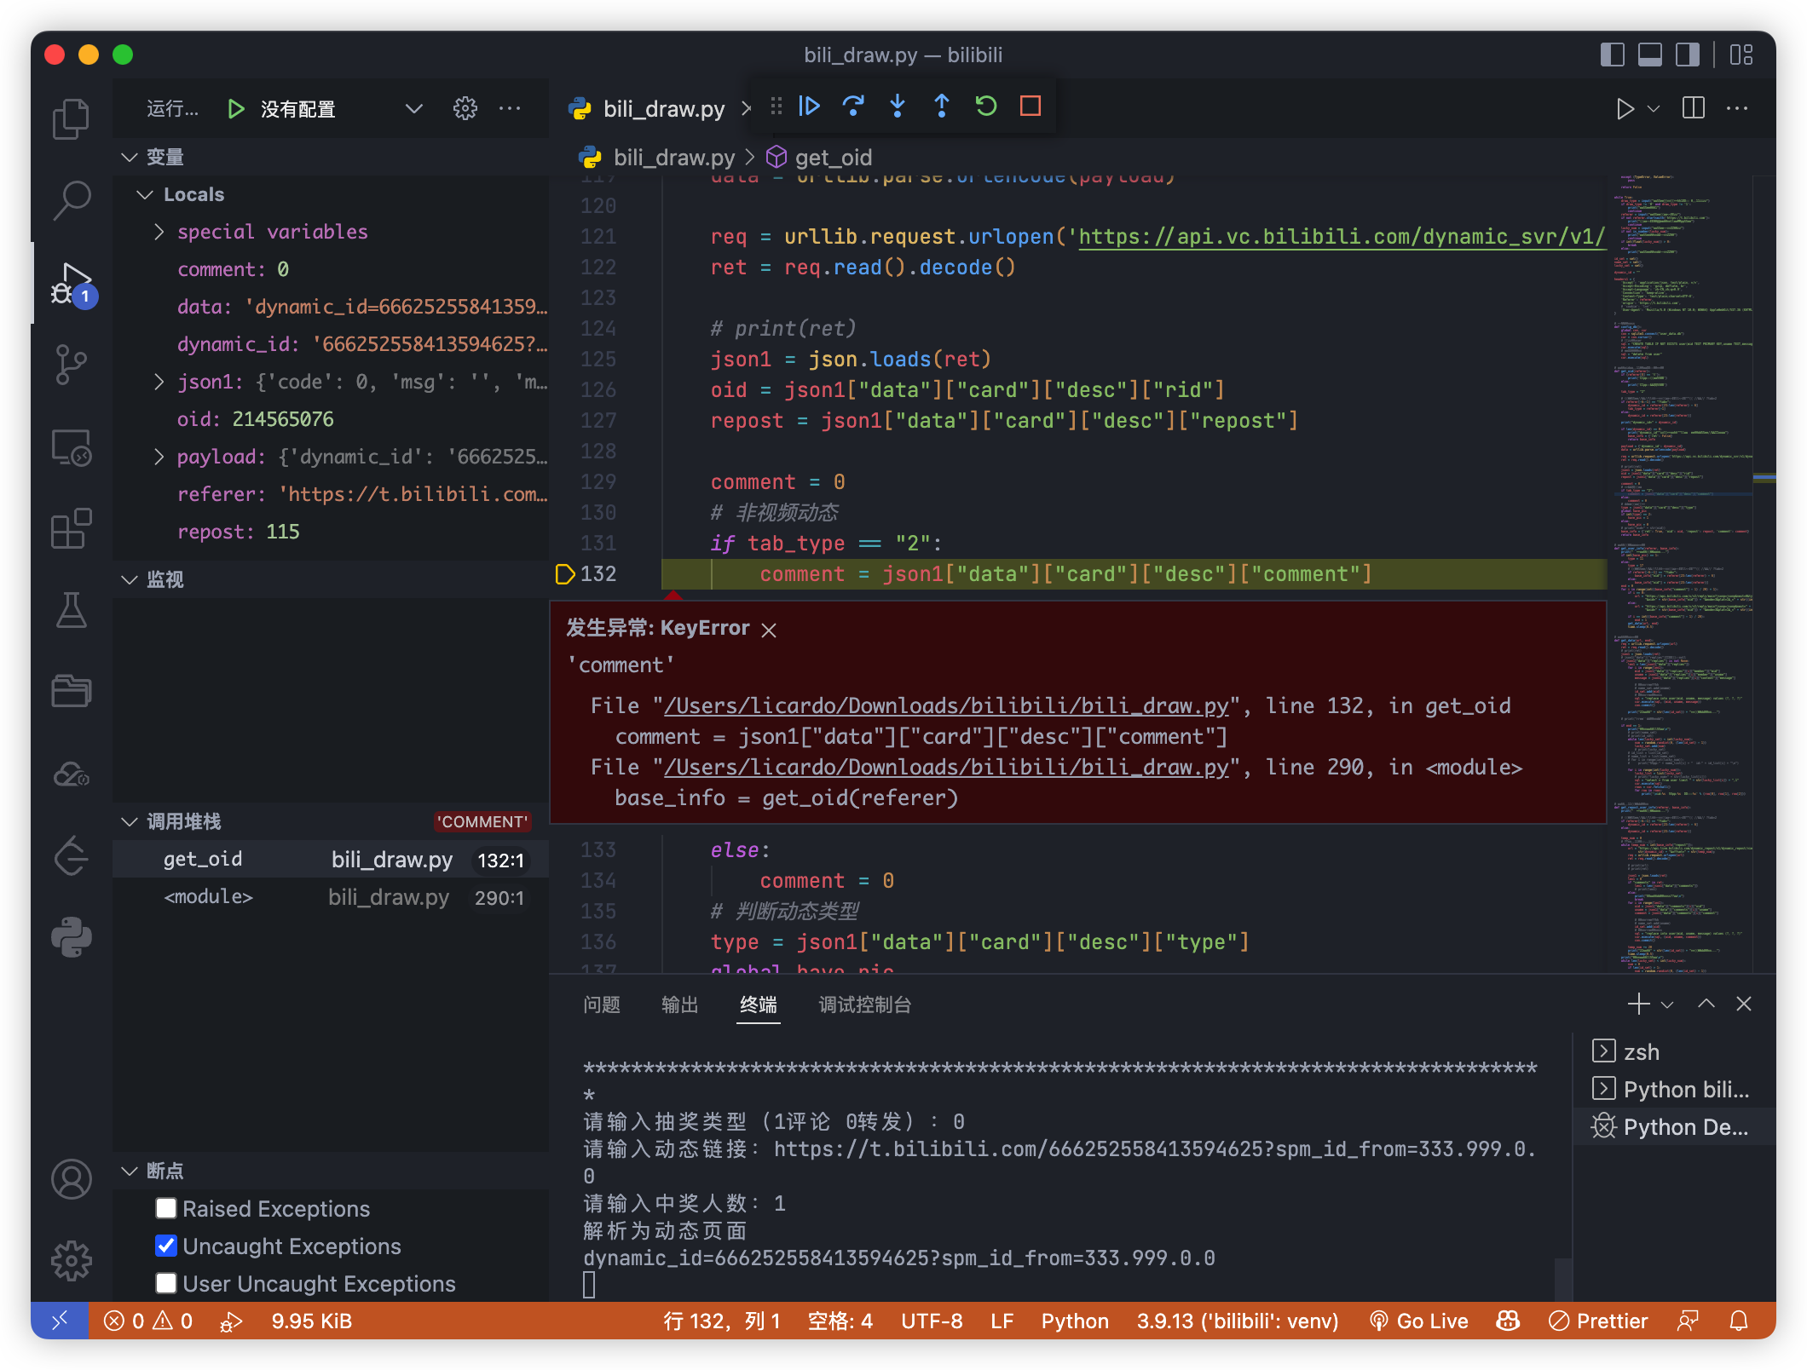
Task: Switch to the 调试控制台 debug console tab
Action: tap(865, 1004)
